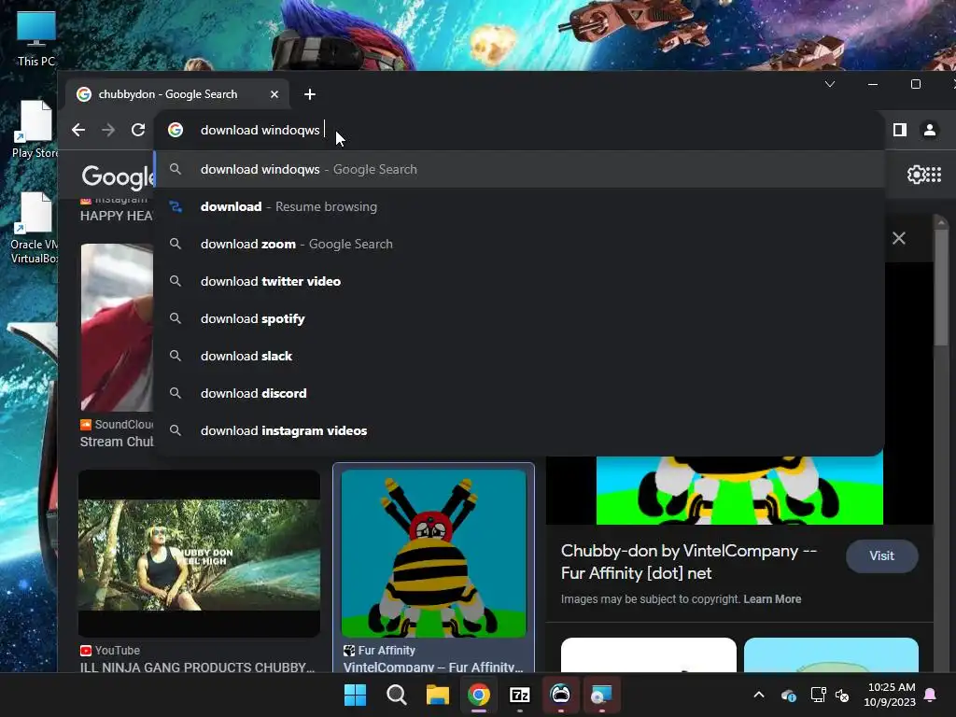Close the chubbydon Google Search tab

click(274, 94)
